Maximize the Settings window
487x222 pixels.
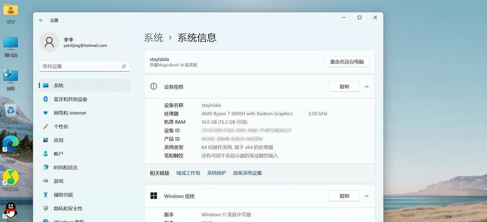(x=360, y=18)
